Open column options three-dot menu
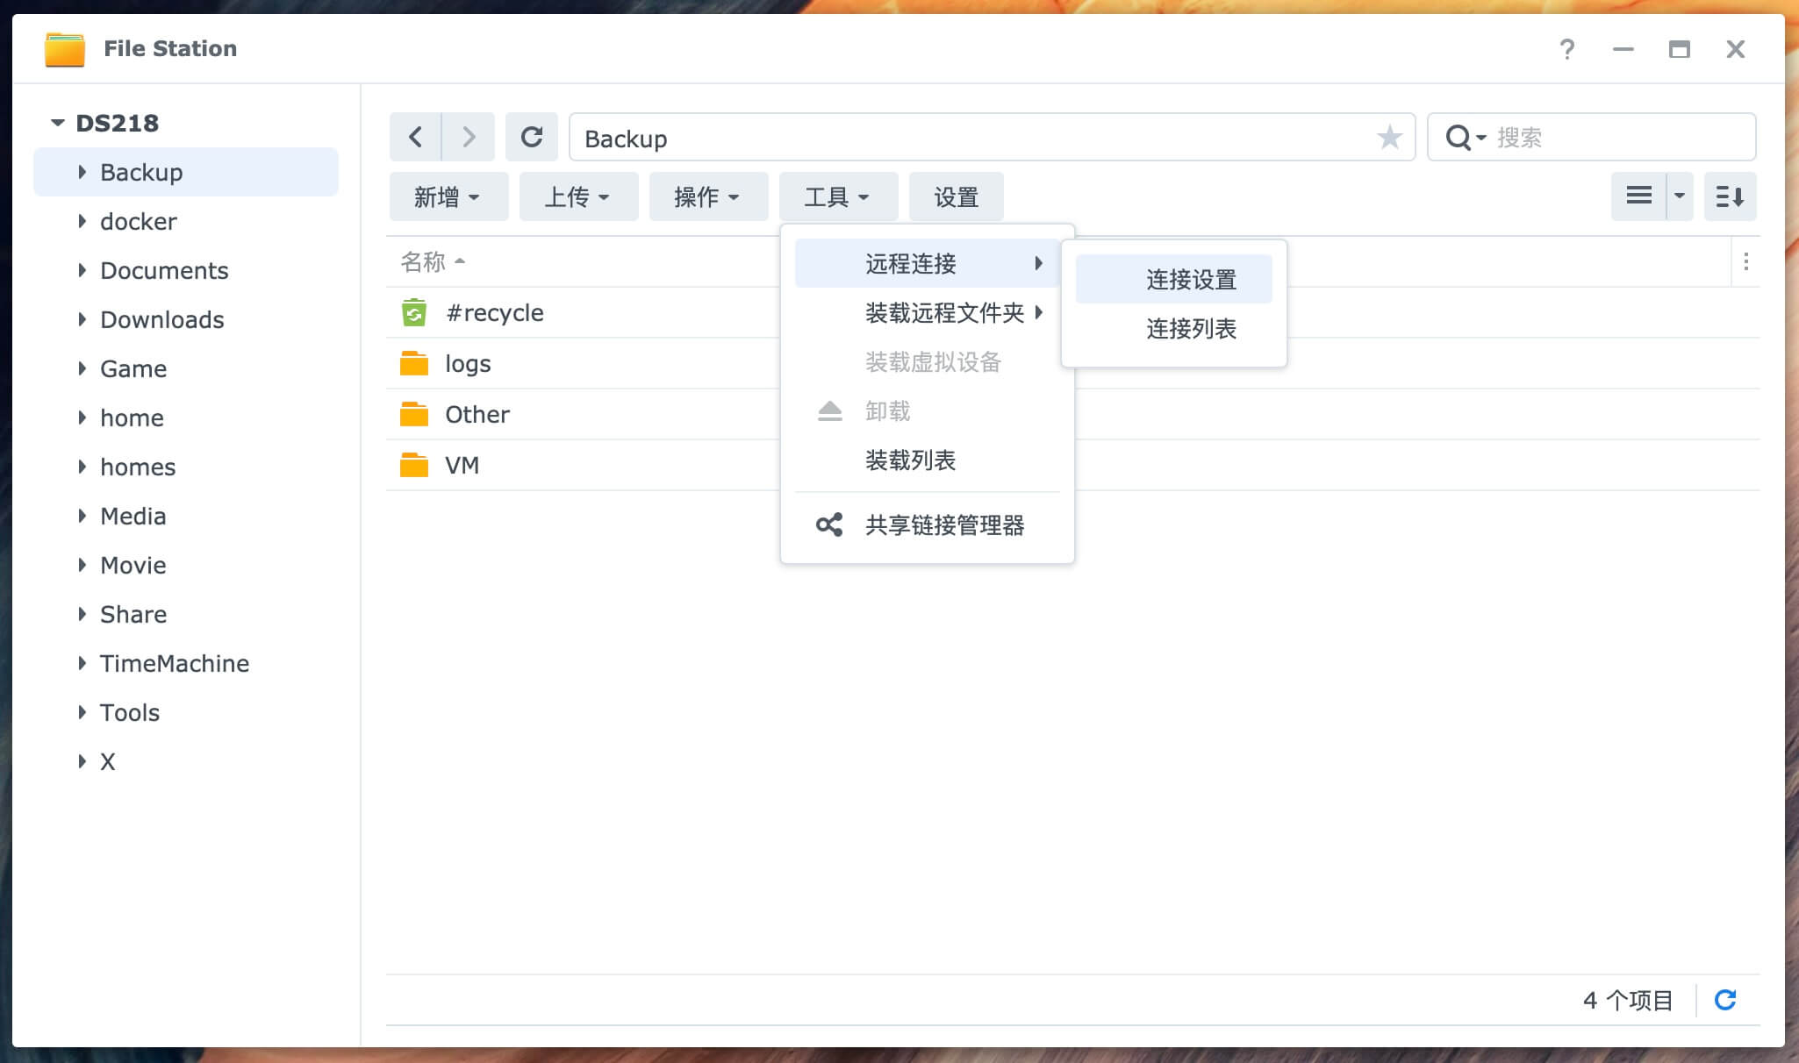The image size is (1799, 1063). [1745, 261]
